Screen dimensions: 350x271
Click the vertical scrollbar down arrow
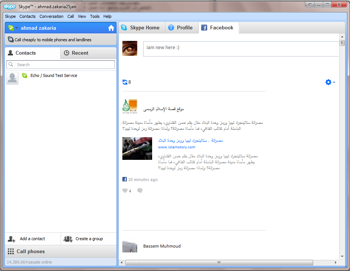click(x=342, y=257)
